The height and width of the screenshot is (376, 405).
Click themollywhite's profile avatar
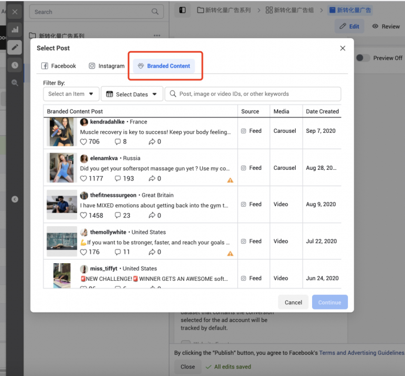pos(84,232)
